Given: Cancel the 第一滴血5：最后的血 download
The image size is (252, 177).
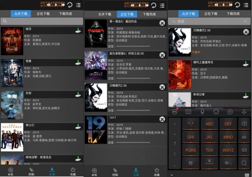Looking at the screenshot, I should pos(162,23).
